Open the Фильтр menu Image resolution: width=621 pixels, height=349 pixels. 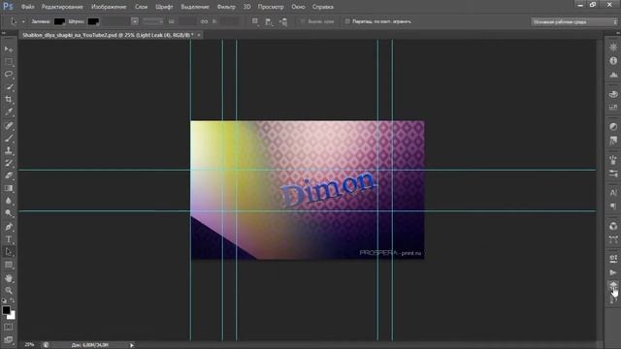tap(226, 7)
